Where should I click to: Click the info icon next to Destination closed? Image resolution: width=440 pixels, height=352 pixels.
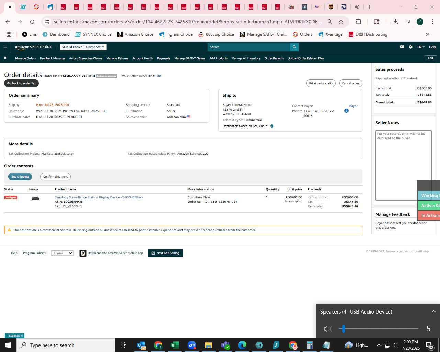click(x=272, y=126)
